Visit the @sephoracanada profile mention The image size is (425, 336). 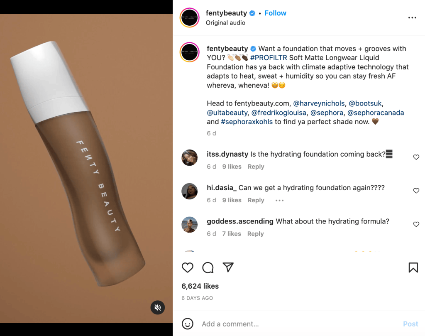click(x=376, y=113)
